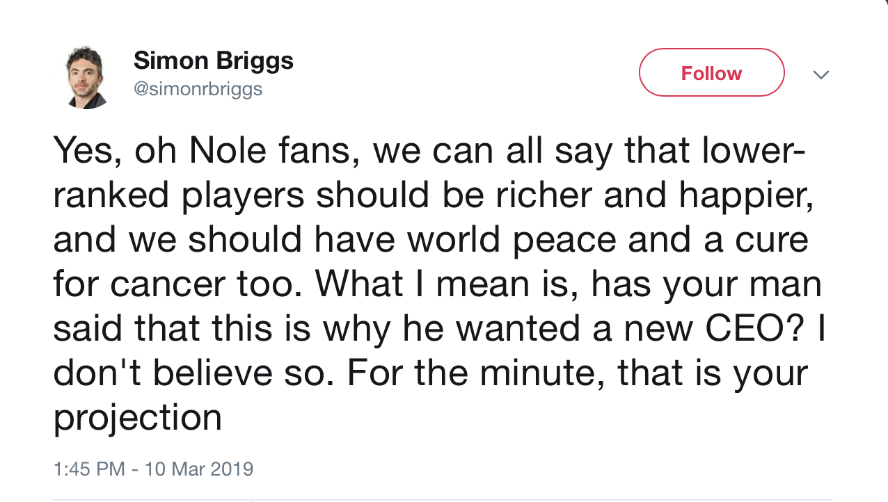The width and height of the screenshot is (888, 502).
Task: Click the 10 Mar 2019 date
Action: (198, 469)
